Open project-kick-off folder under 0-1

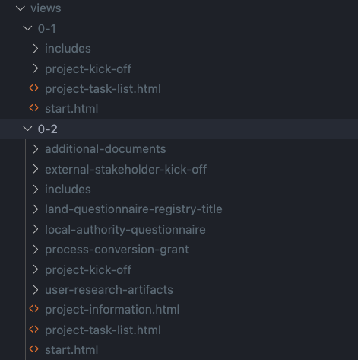88,69
